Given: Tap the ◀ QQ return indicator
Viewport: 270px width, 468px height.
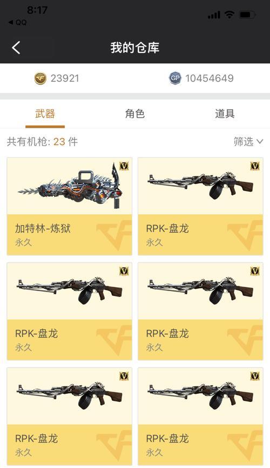Looking at the screenshot, I should [17, 22].
